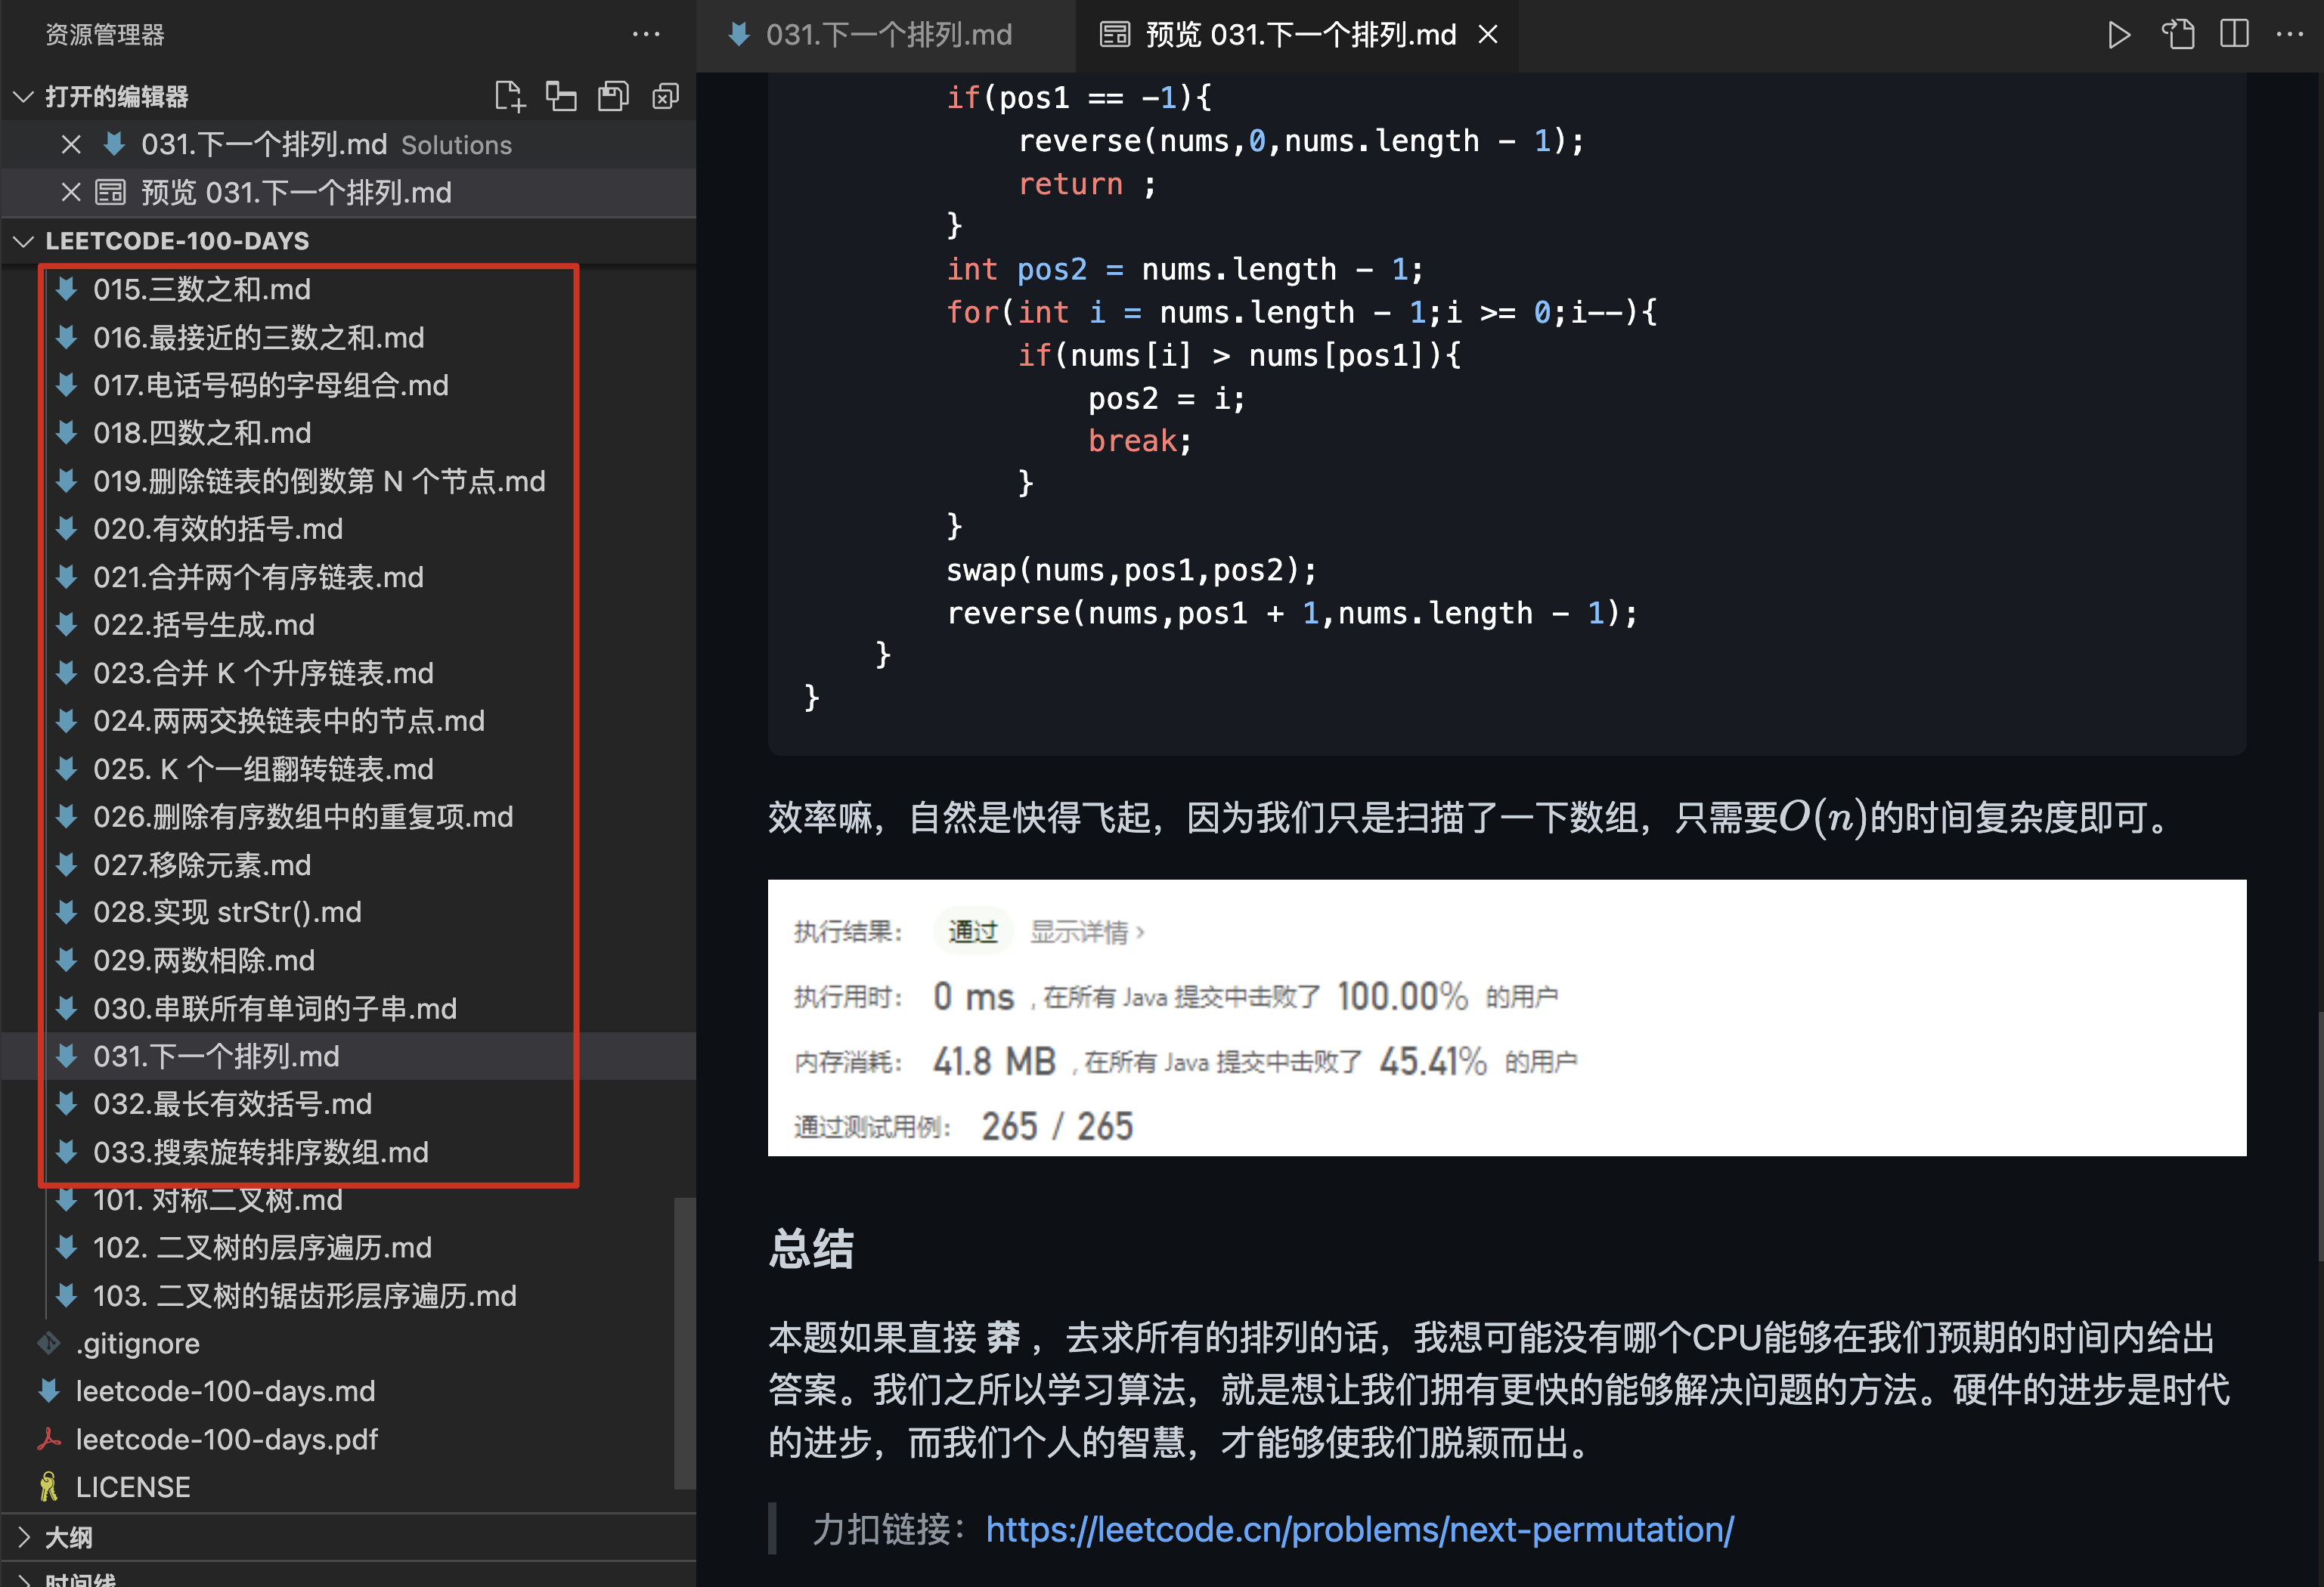
Task: Click the Show Source icon in the editor toolbar
Action: pos(2177,35)
